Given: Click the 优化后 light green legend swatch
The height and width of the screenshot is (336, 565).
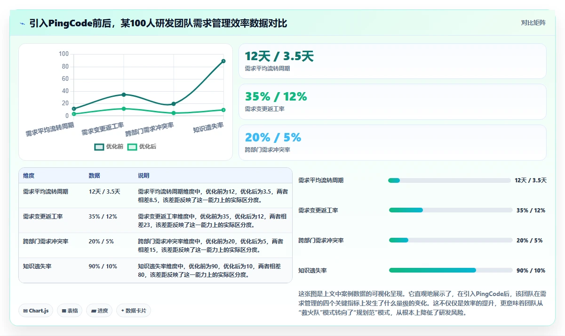Looking at the screenshot, I should click(132, 147).
